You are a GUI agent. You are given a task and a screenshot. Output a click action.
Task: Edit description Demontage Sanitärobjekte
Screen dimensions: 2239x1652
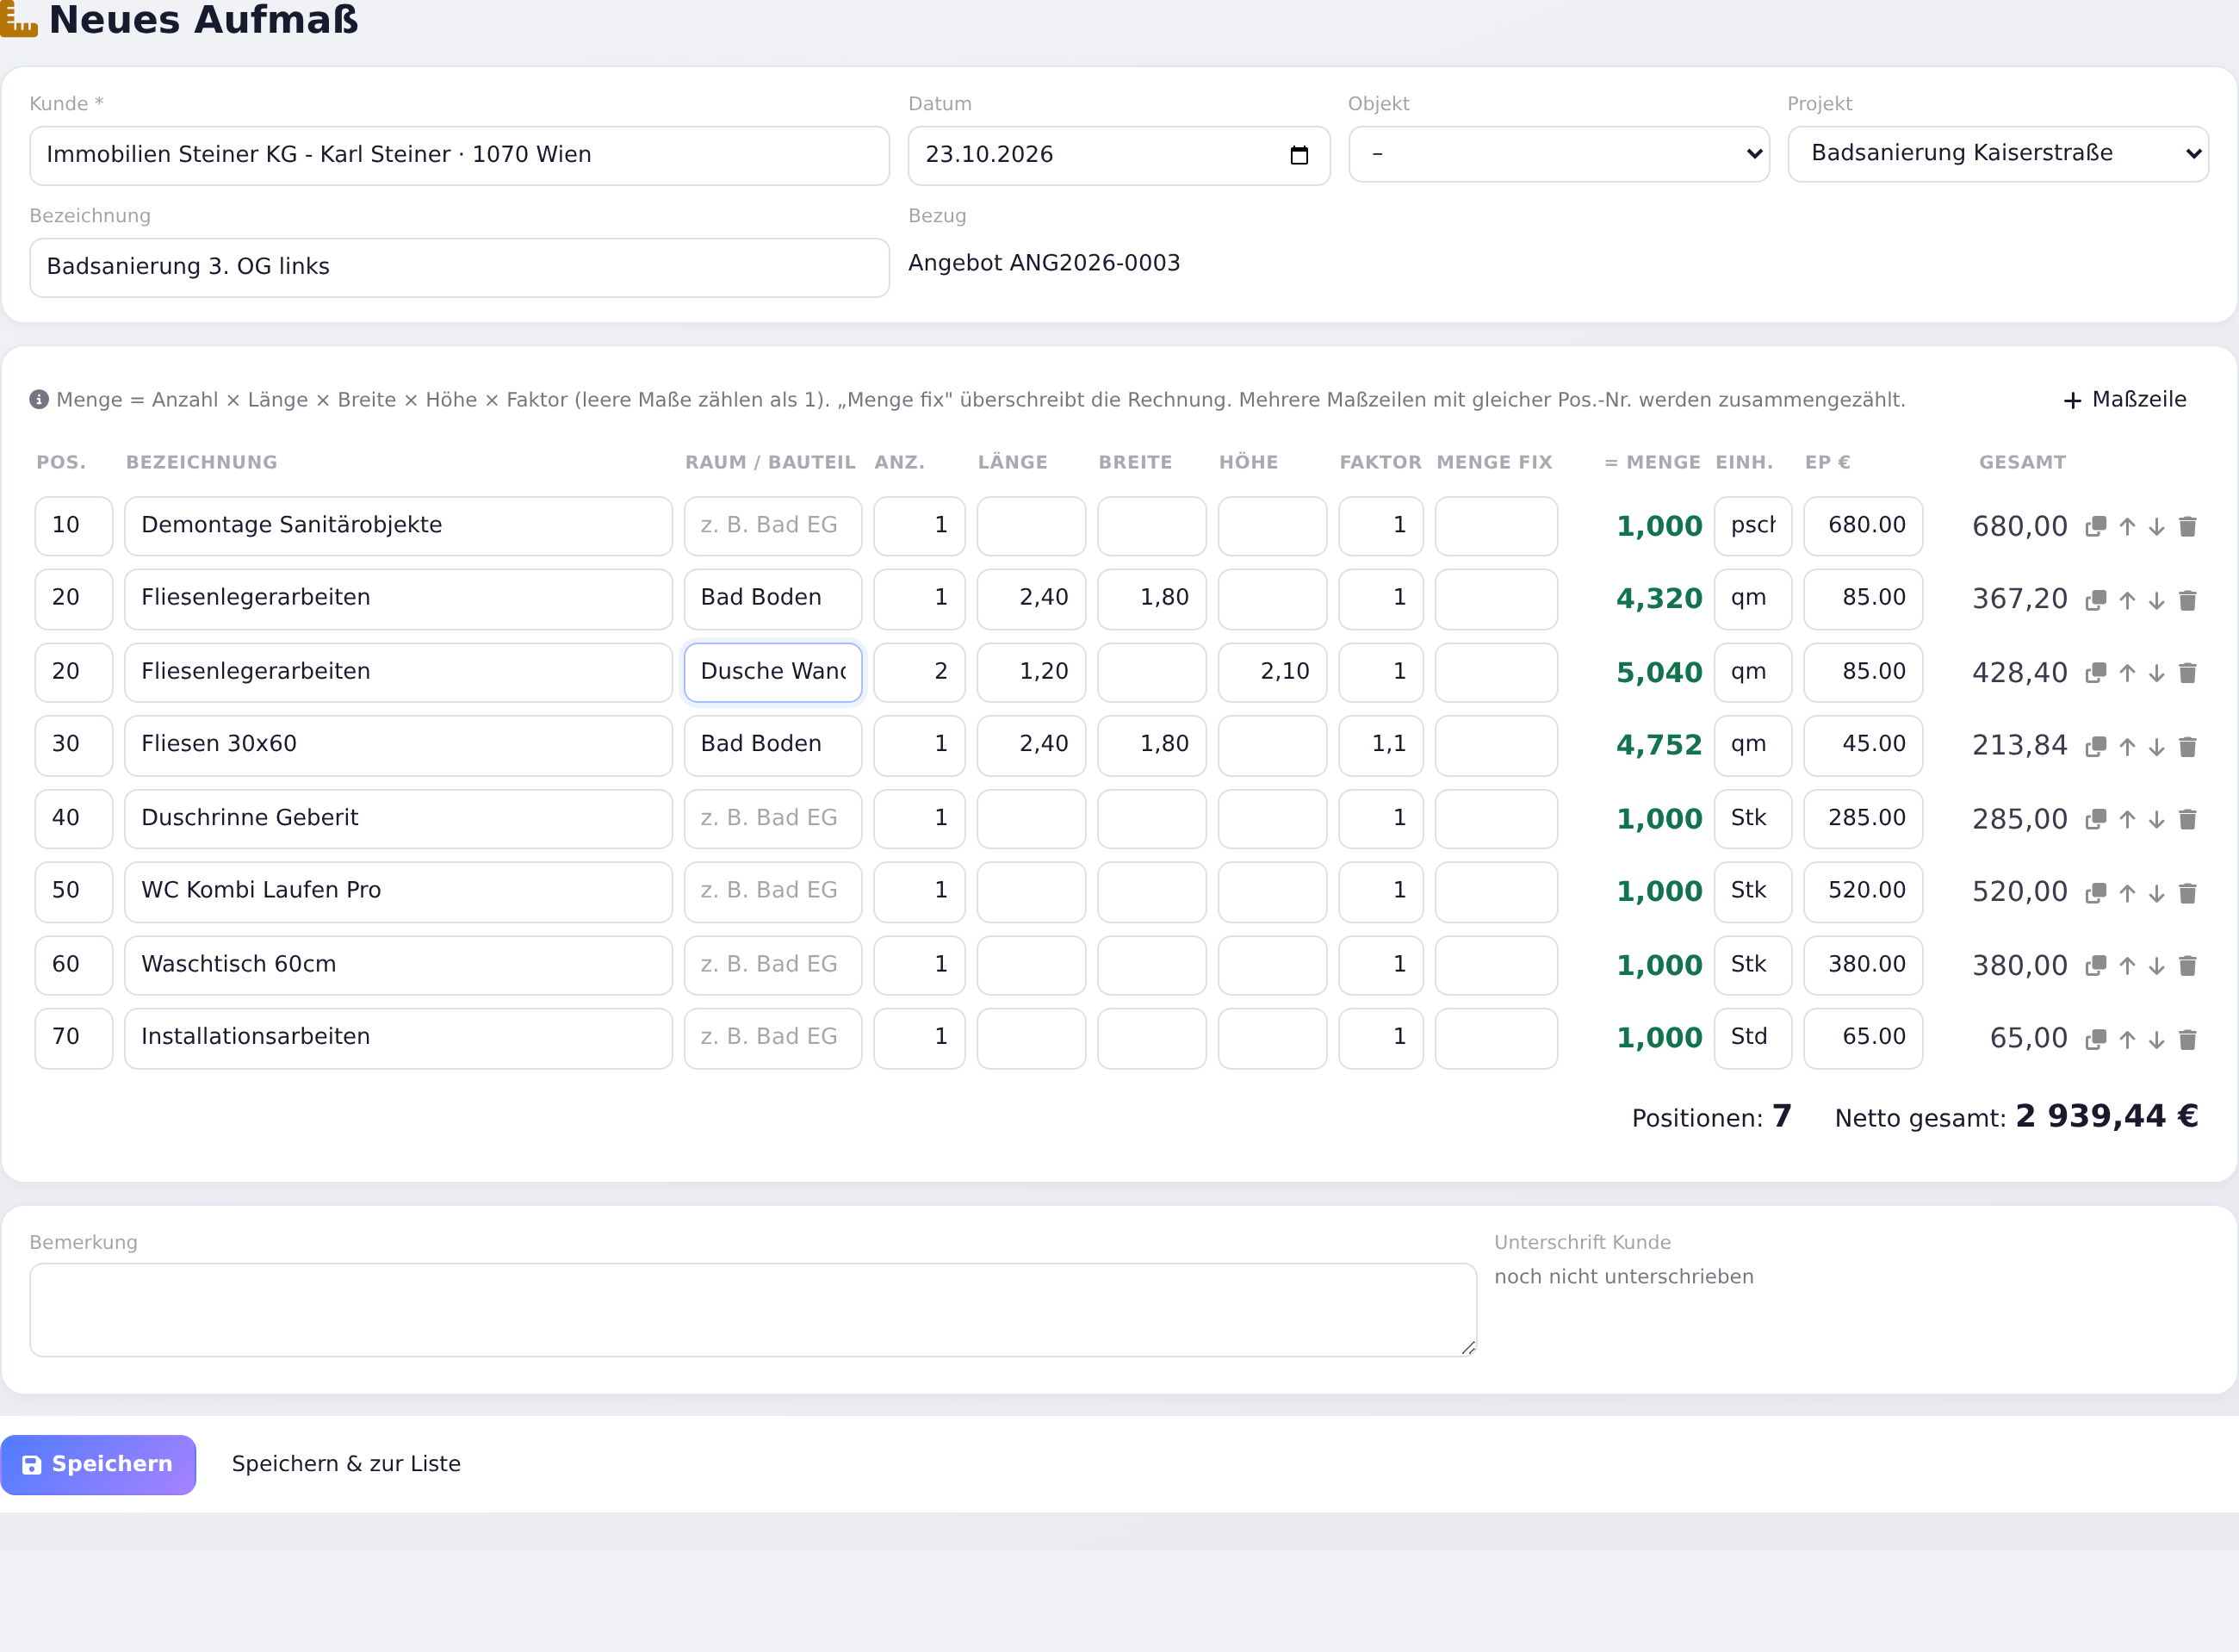tap(398, 526)
